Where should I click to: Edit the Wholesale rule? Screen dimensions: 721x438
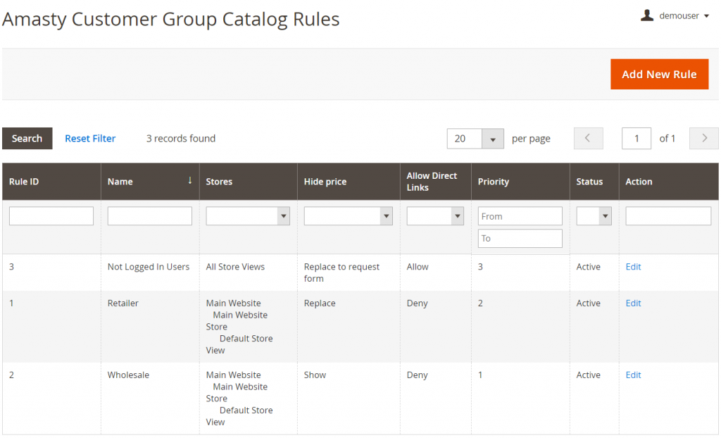coord(633,375)
